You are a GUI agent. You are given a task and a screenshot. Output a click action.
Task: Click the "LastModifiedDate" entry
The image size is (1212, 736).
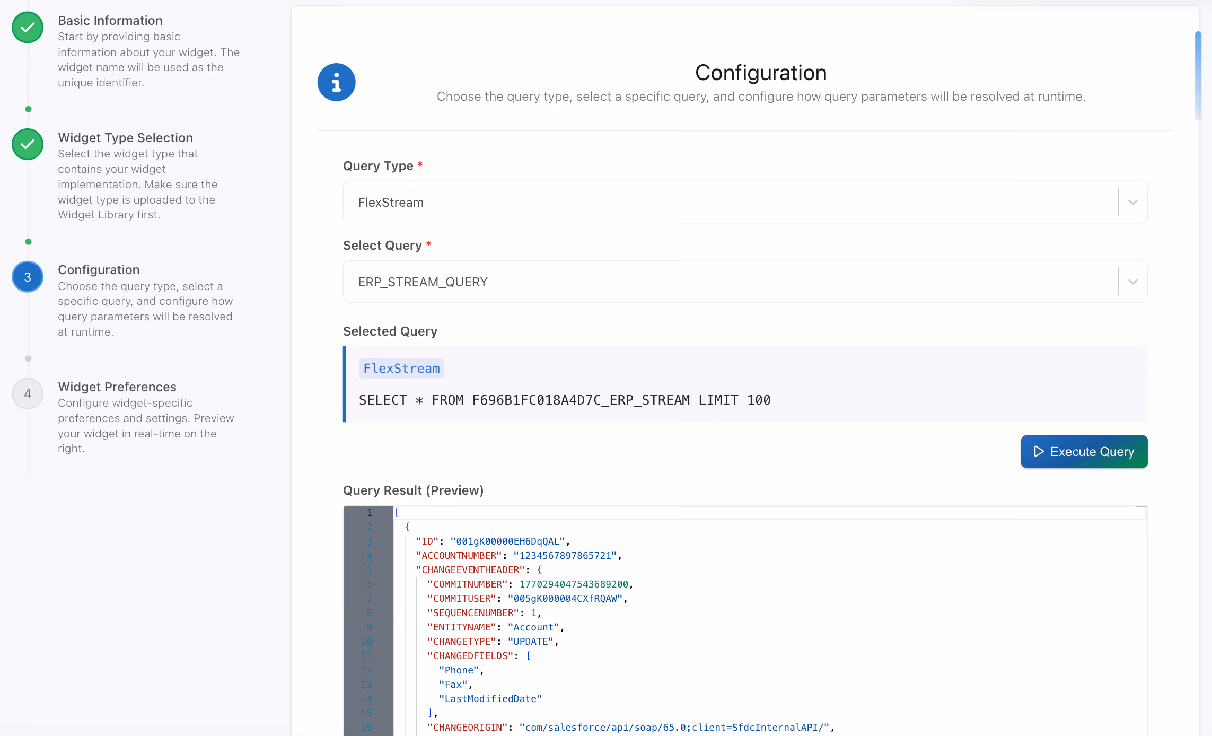tap(490, 699)
